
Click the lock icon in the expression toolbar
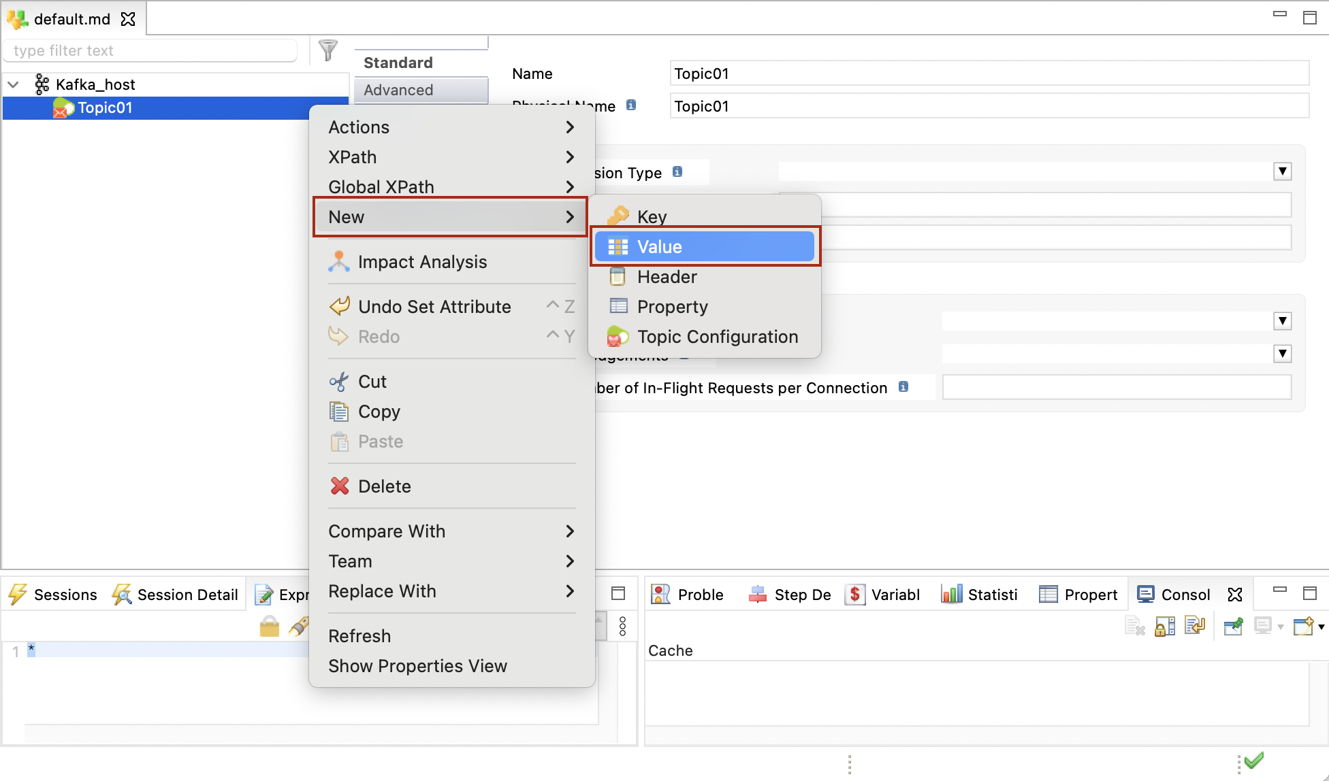pyautogui.click(x=270, y=625)
